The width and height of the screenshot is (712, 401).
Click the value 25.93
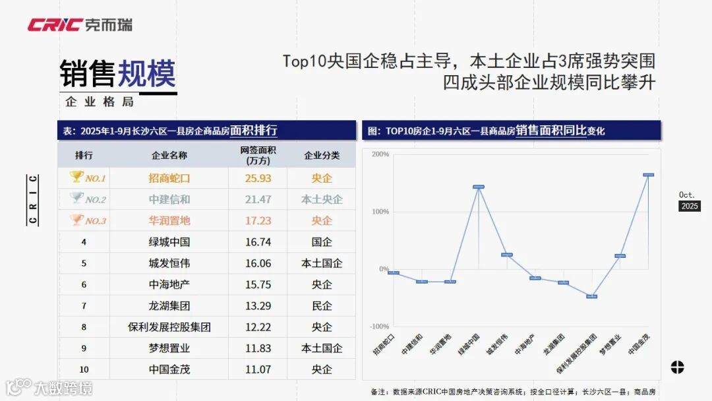pos(258,179)
